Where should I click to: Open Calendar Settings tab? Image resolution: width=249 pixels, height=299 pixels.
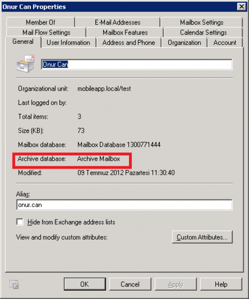coord(203,32)
